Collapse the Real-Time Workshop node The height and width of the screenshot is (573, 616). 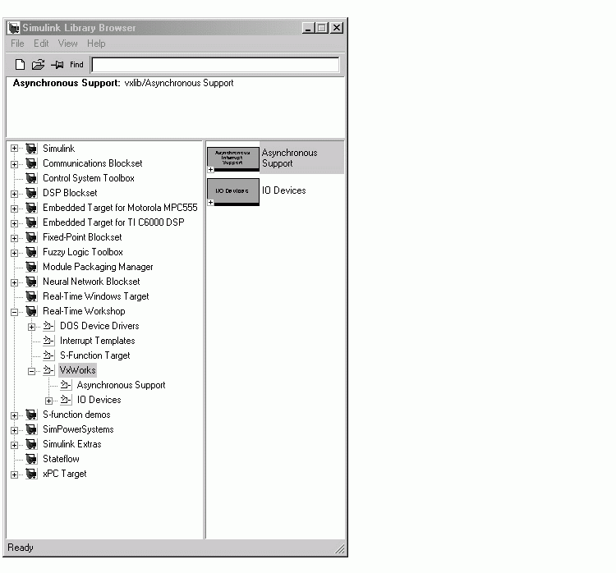click(x=14, y=312)
